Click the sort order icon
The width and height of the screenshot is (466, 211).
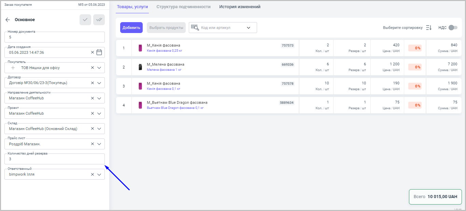pos(429,28)
